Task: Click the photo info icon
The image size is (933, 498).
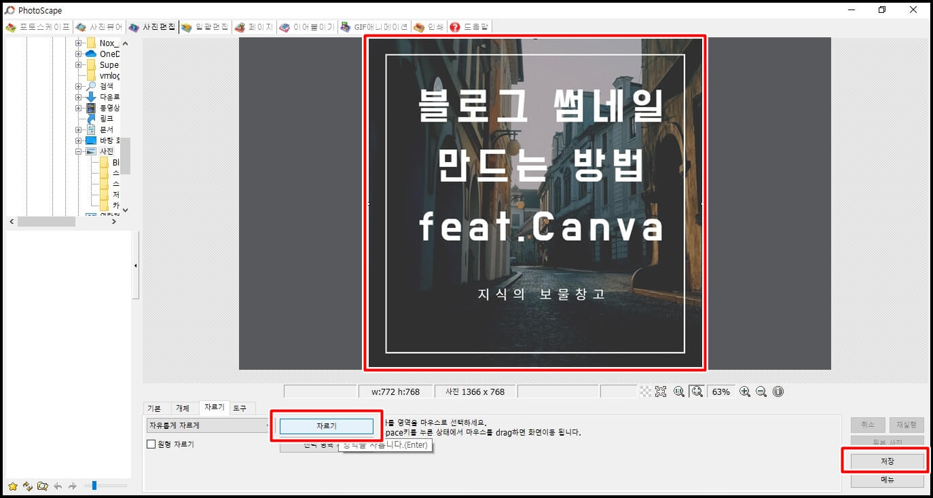Action: click(x=778, y=391)
